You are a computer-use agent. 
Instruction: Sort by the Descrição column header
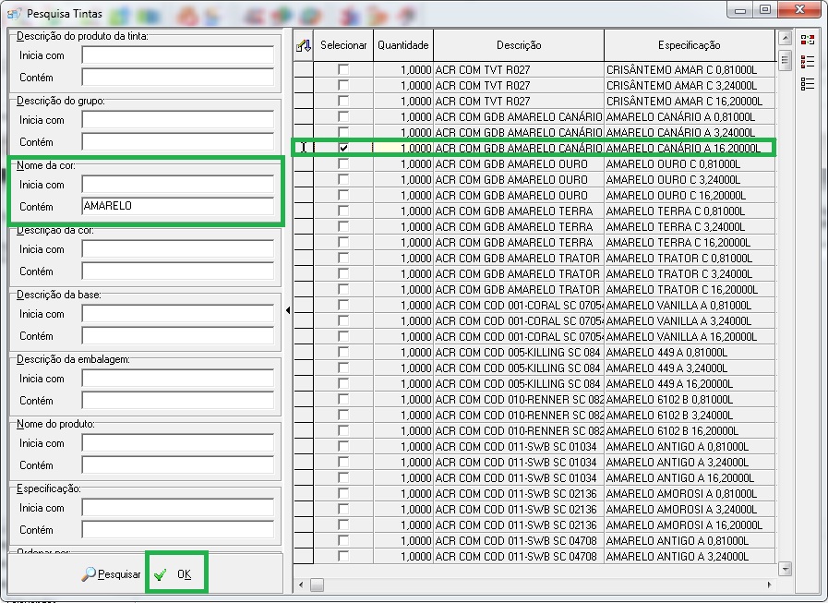pos(519,45)
